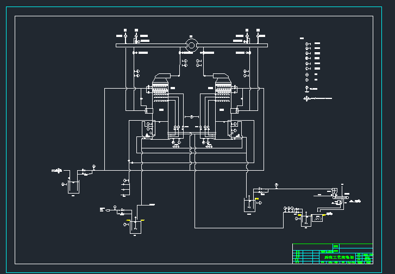Click the instrument circle between the two towers

pos(192,117)
